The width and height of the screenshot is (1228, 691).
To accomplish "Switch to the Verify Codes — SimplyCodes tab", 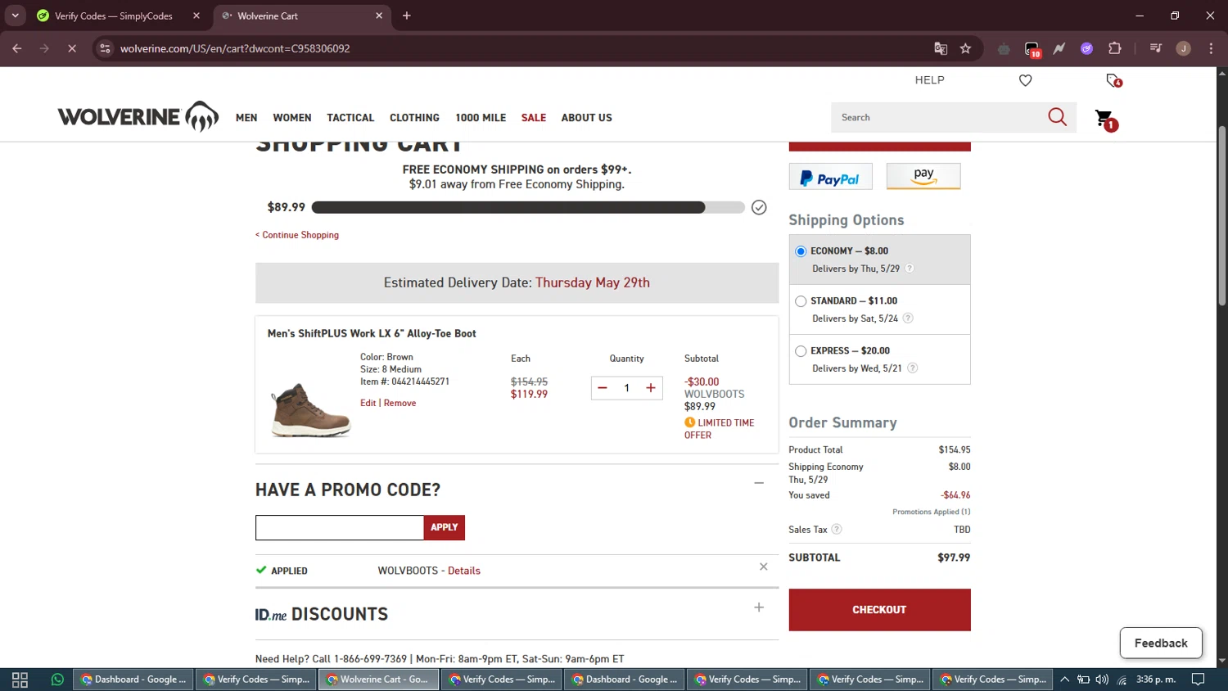I will (120, 16).
